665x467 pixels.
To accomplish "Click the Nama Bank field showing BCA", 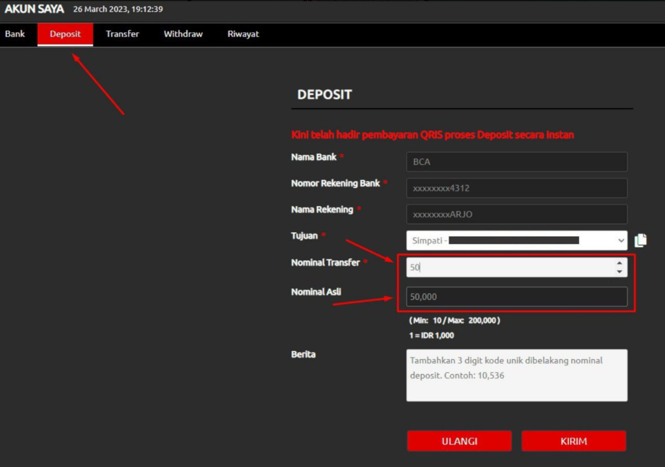I will click(516, 162).
